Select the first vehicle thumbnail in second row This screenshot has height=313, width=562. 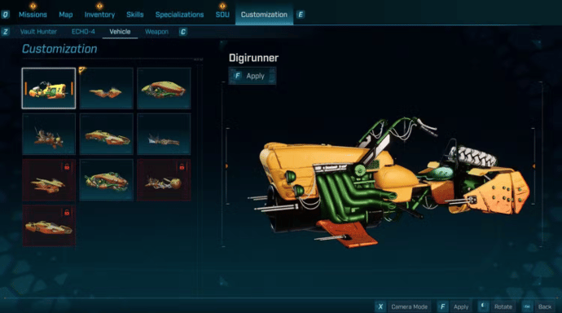[x=49, y=134]
